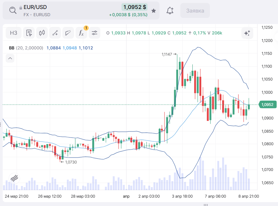278x206 pixels.
Task: Click the panel resize handle below chart
Action: pyautogui.click(x=205, y=205)
